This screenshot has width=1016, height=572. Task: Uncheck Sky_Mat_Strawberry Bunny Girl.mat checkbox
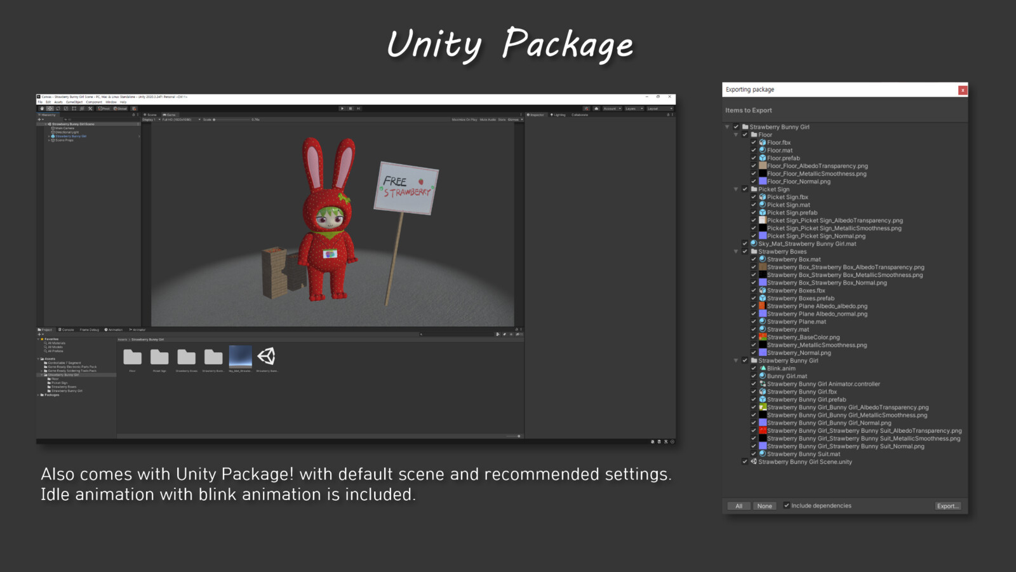[x=745, y=243]
